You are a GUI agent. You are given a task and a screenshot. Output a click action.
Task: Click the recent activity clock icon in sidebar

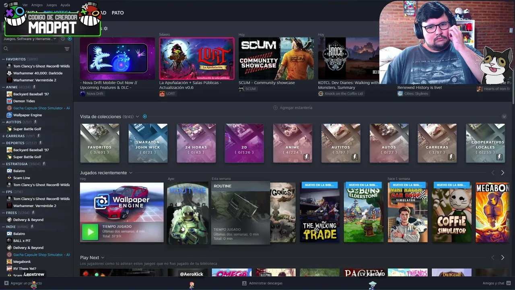click(63, 39)
